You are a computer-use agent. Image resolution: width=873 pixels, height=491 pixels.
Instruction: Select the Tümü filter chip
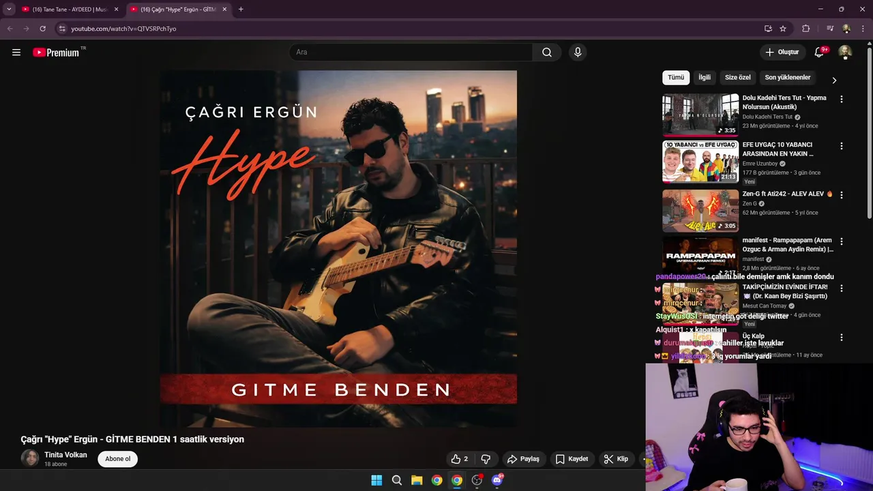pos(676,78)
